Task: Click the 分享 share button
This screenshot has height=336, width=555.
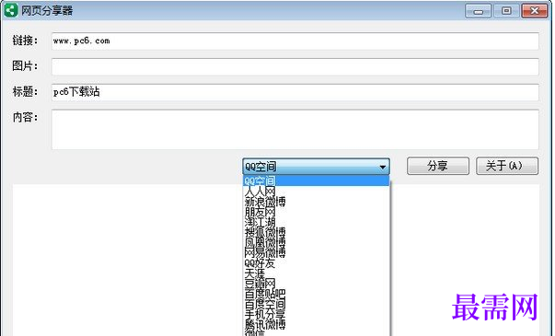Action: [x=438, y=166]
